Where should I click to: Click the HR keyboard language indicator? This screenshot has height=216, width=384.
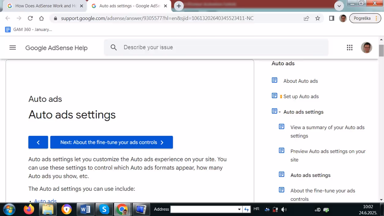(256, 209)
